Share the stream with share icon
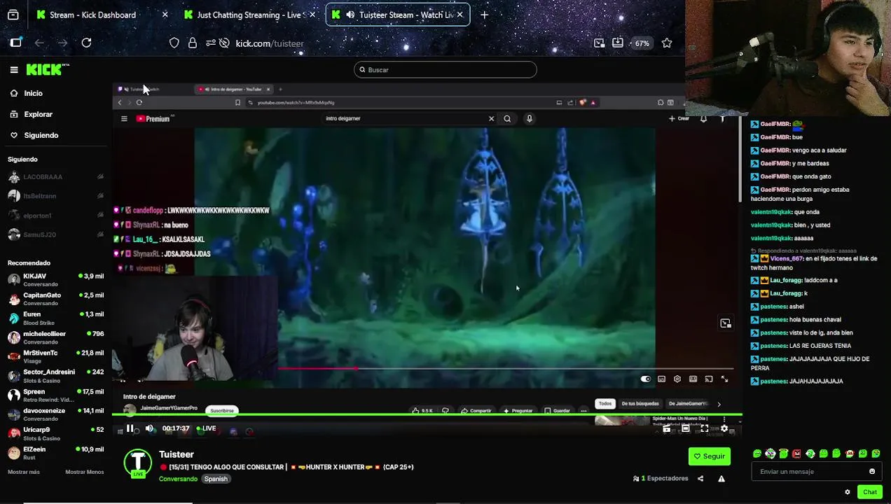The height and width of the screenshot is (504, 891). (700, 479)
